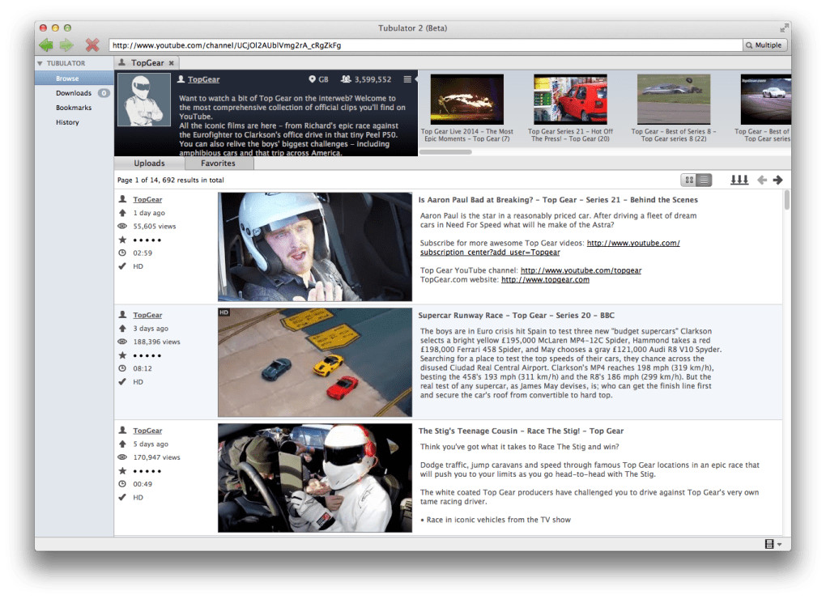826x599 pixels.
Task: Click user icon beside TopGear in Aaron Paul row
Action: [122, 199]
